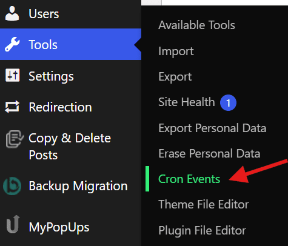The height and width of the screenshot is (246, 288).
Task: Click the MyPopUps magnet icon
Action: click(x=13, y=224)
